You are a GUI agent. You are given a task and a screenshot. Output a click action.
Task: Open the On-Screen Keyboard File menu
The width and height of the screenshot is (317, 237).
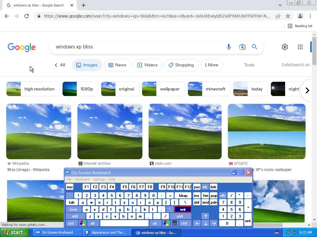[x=69, y=179]
